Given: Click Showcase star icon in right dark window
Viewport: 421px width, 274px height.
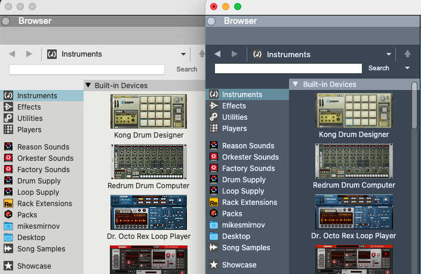Looking at the screenshot, I should coord(214,265).
